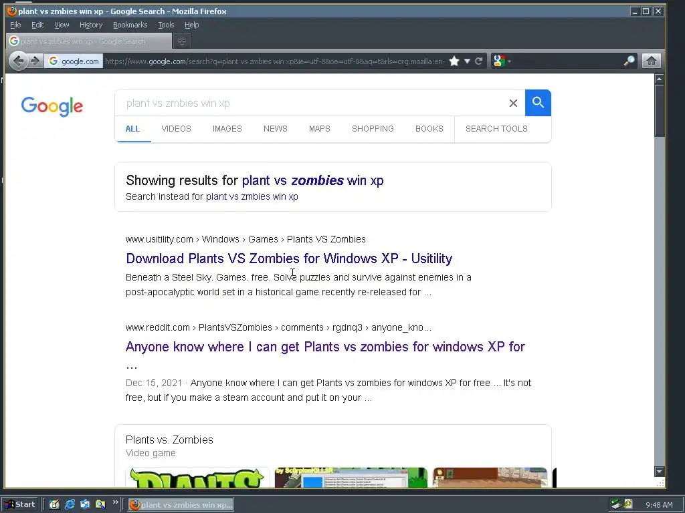685x513 pixels.
Task: Open SEARCH TOOLS options
Action: (496, 129)
